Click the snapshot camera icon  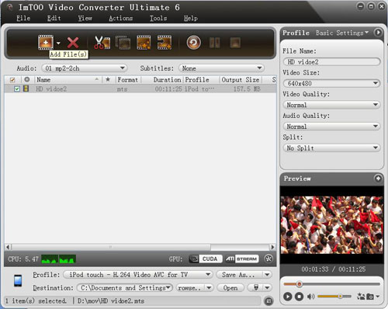click(x=370, y=297)
